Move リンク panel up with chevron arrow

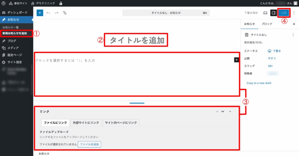(217, 111)
